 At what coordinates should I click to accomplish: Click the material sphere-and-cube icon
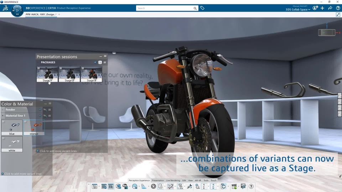[x=125, y=186]
